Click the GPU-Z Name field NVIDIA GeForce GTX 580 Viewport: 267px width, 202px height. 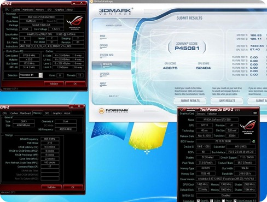tap(217, 120)
